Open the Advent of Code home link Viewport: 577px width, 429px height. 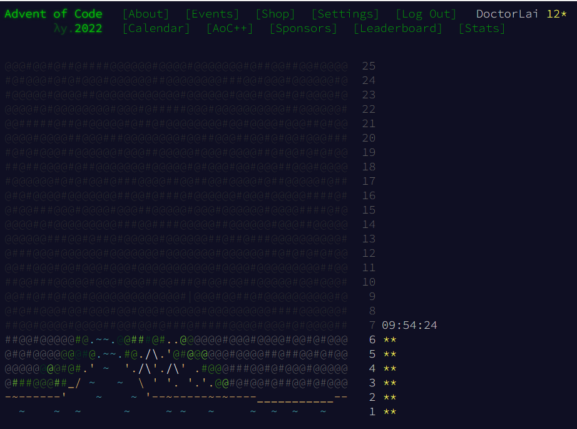coord(53,14)
